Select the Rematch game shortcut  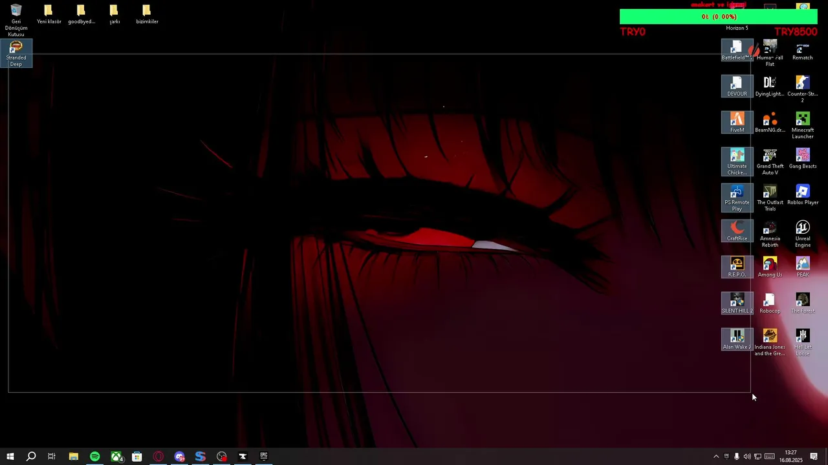(803, 50)
